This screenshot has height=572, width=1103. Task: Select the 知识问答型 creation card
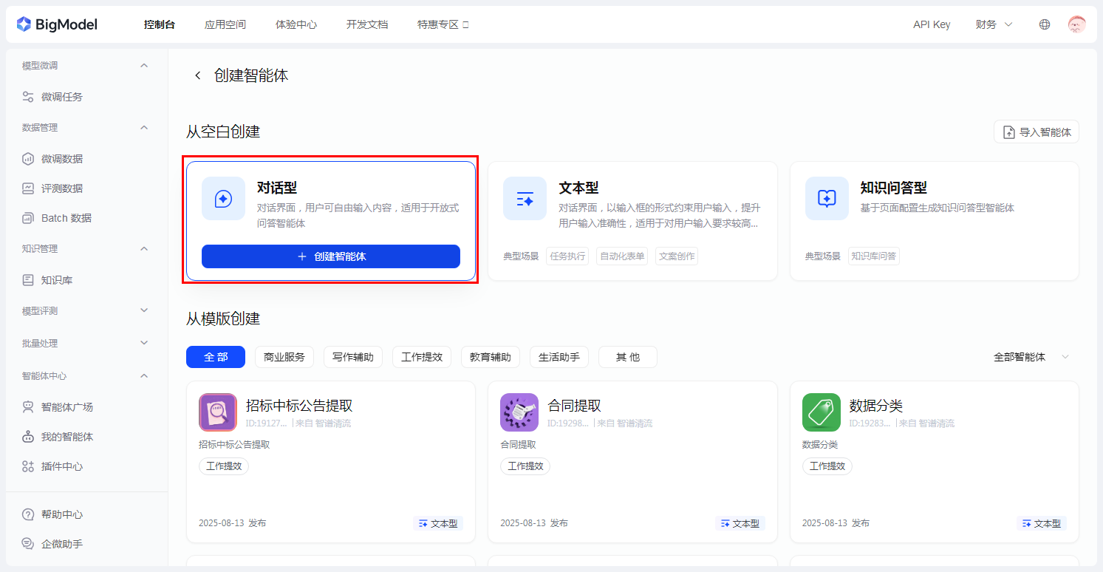tap(934, 221)
